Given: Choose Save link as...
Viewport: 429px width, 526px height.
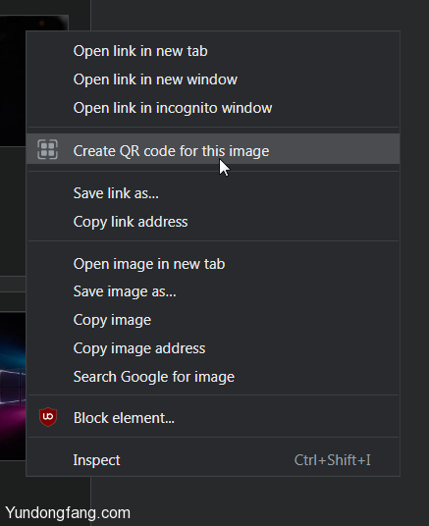Looking at the screenshot, I should point(213,193).
